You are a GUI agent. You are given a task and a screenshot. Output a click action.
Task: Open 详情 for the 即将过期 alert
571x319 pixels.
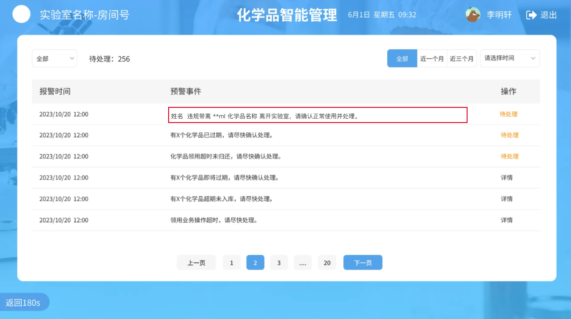pos(506,178)
